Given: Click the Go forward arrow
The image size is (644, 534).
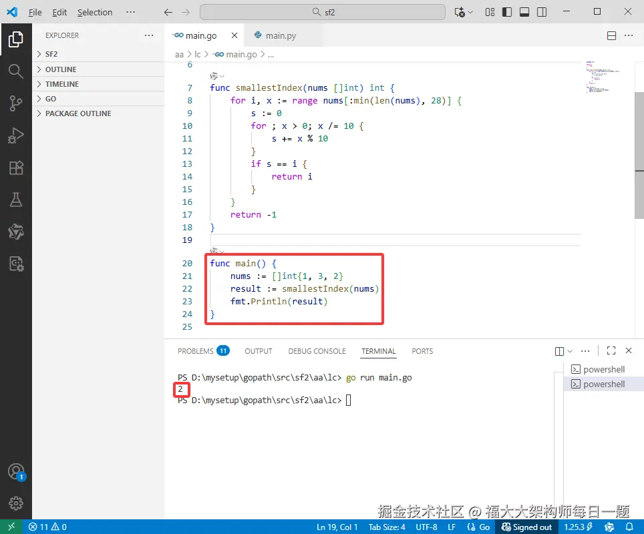Looking at the screenshot, I should [x=186, y=12].
